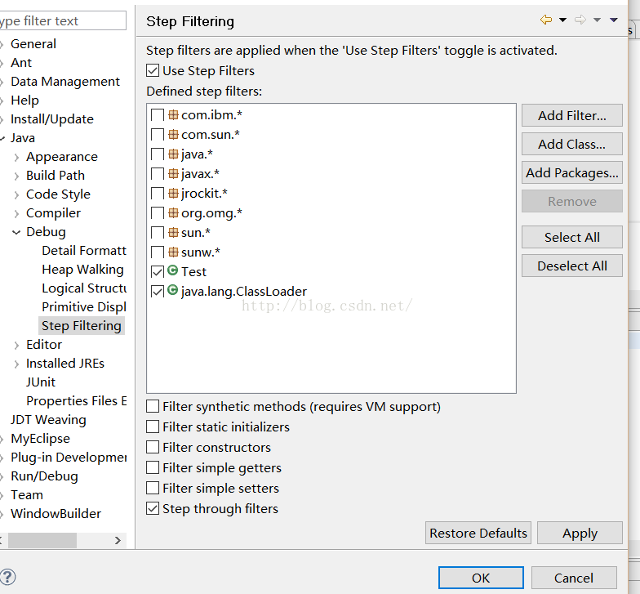Viewport: 640px width, 594px height.
Task: Click the forward navigation arrow icon
Action: point(580,20)
